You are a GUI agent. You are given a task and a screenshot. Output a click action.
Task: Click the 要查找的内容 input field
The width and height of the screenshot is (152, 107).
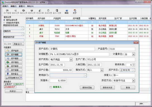click(14, 40)
